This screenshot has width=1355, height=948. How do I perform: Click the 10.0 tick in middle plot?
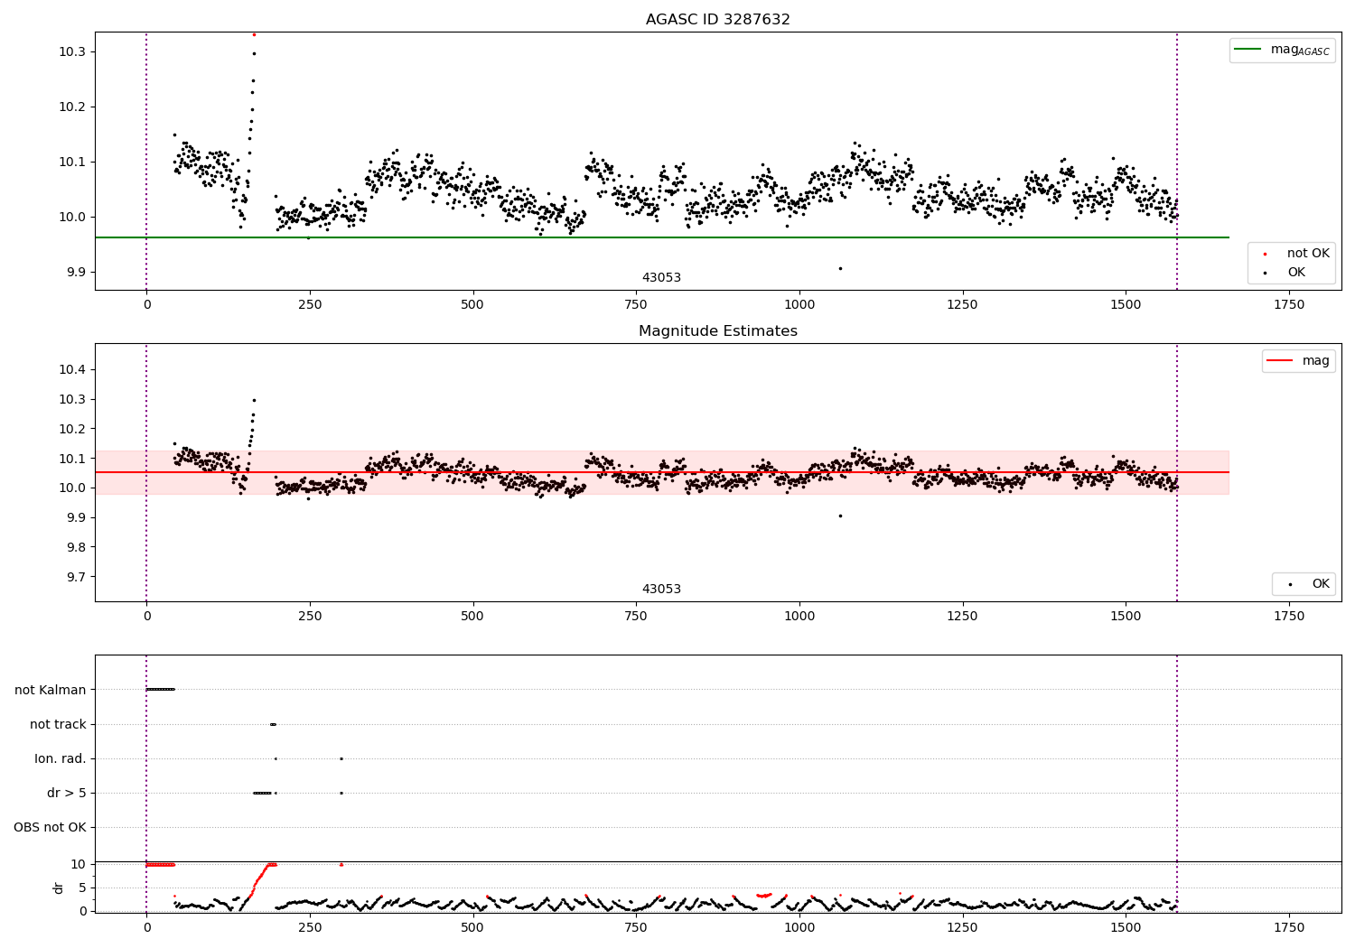(72, 488)
